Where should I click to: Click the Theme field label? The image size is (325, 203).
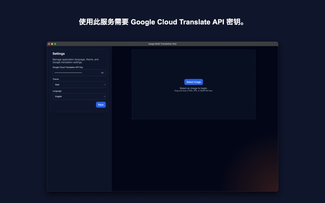[56, 79]
